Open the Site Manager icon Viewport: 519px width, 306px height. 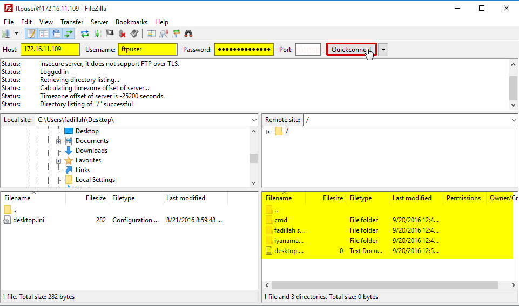(6, 33)
